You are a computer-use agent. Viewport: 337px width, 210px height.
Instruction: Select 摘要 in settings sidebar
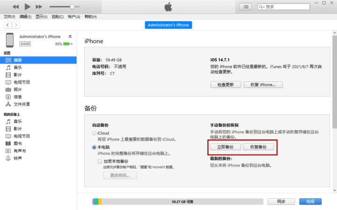point(38,60)
